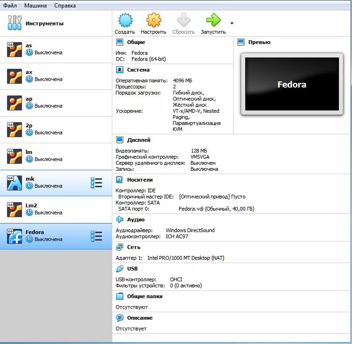The height and width of the screenshot is (344, 352).
Task: Click the 'Fedora (64-bit)' OS value
Action: click(148, 59)
